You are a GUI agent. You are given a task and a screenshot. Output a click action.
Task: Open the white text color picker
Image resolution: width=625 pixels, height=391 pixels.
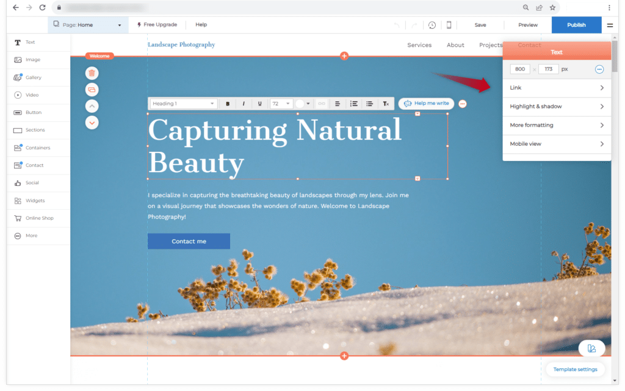tap(302, 104)
